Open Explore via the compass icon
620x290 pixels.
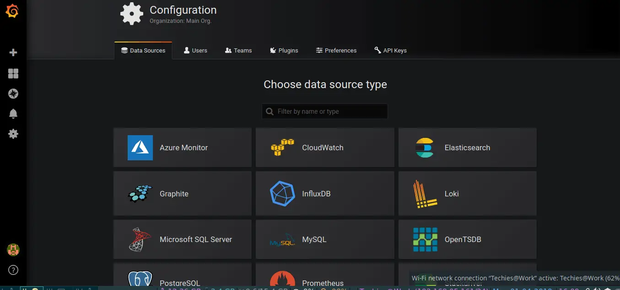[12, 93]
